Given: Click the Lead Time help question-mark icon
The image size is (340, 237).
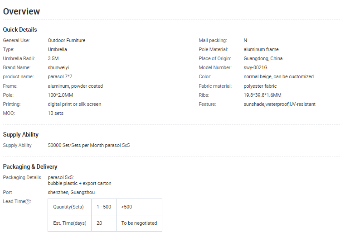Looking at the screenshot, I should [28, 202].
